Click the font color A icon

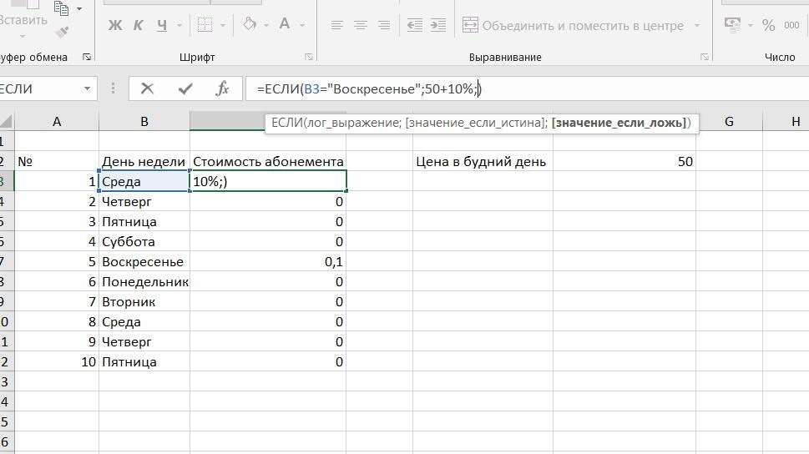click(285, 23)
